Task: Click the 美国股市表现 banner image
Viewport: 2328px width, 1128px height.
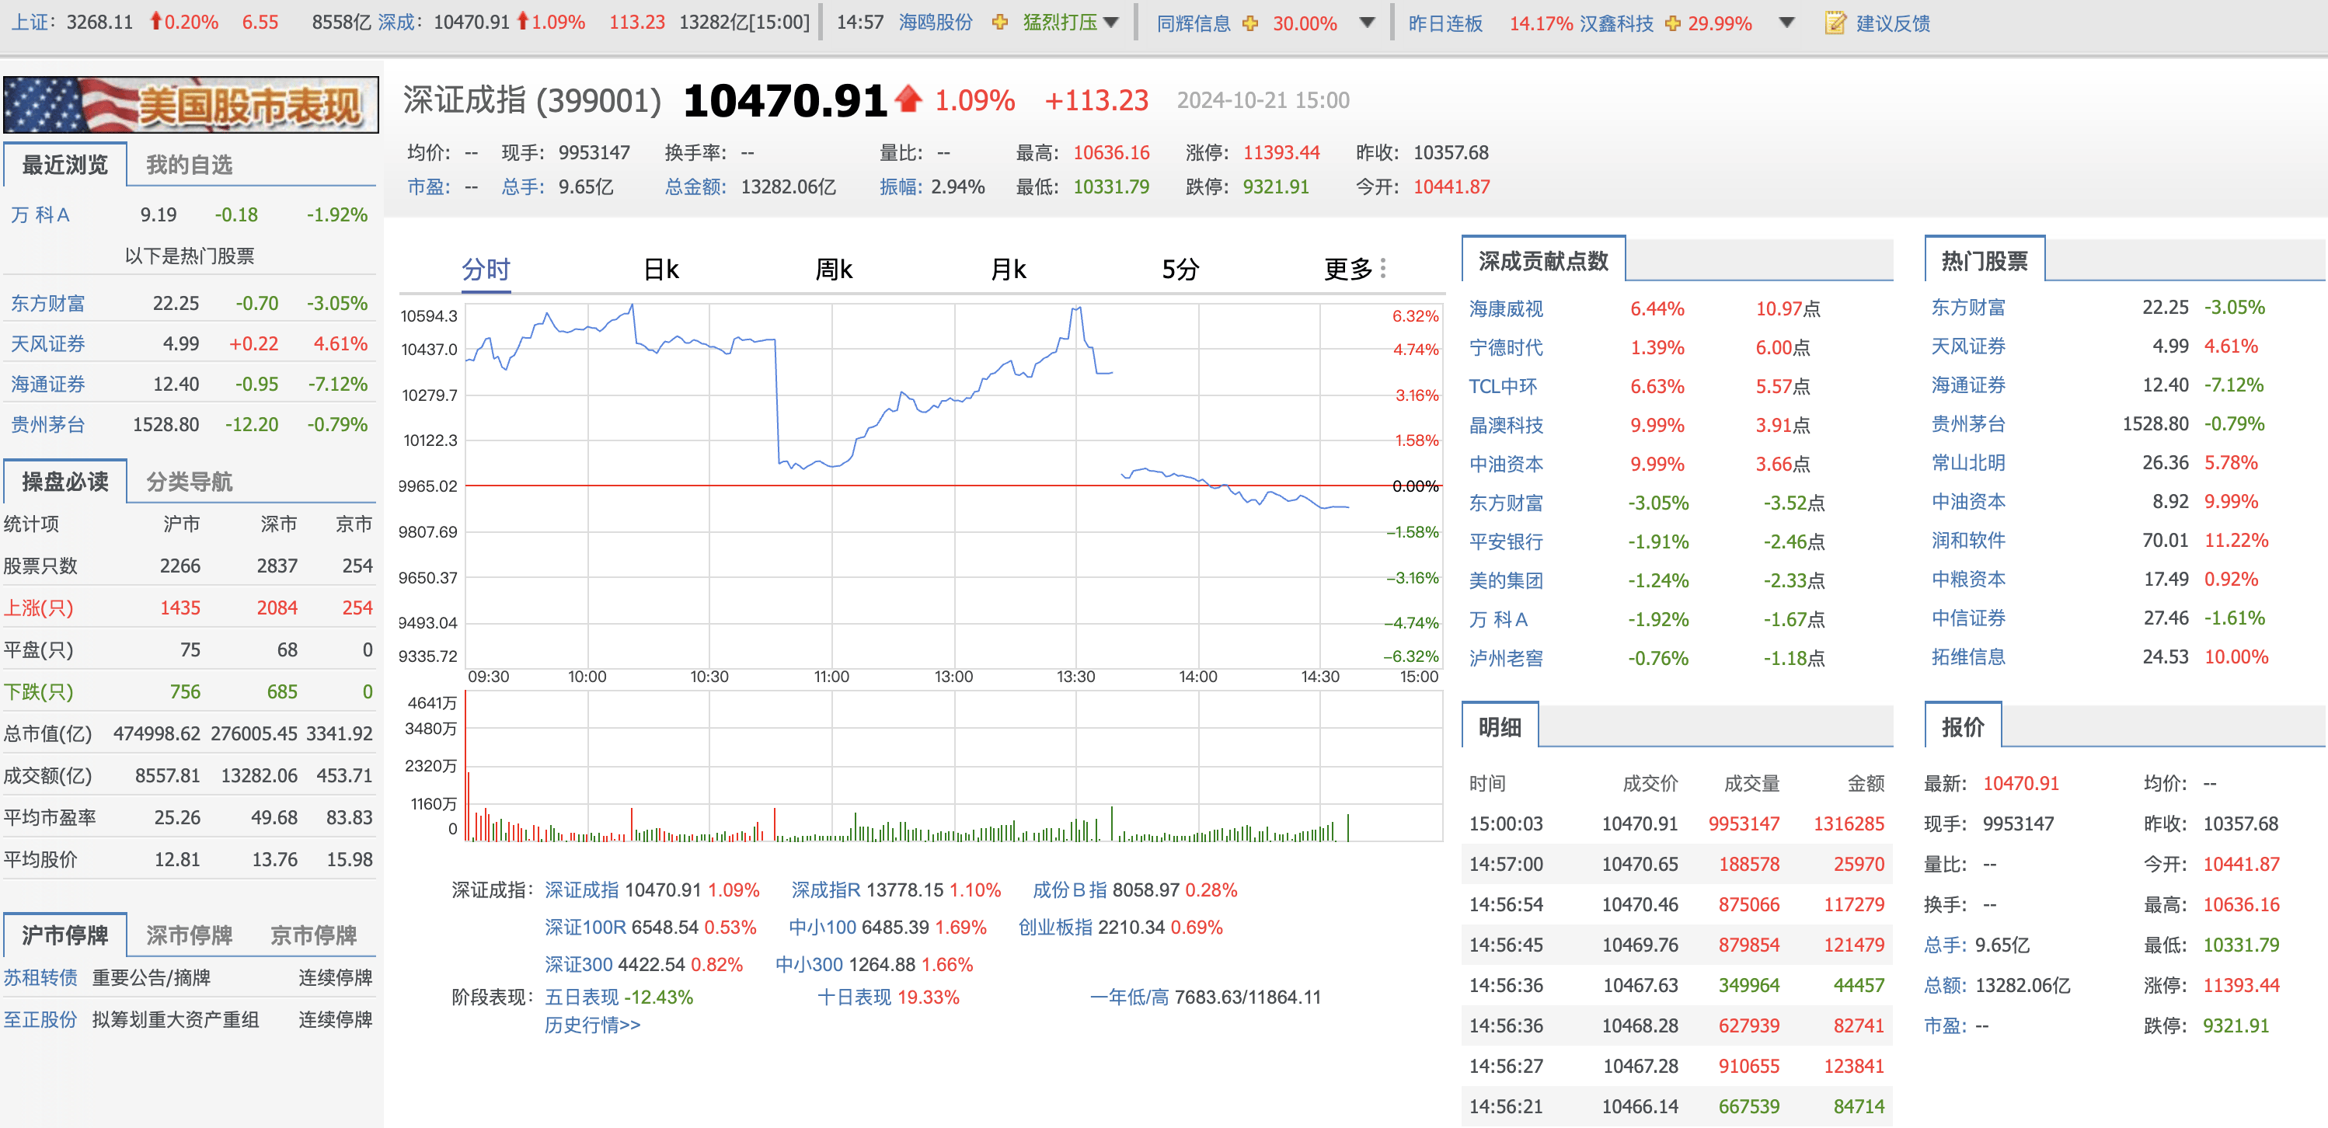Action: [x=190, y=105]
